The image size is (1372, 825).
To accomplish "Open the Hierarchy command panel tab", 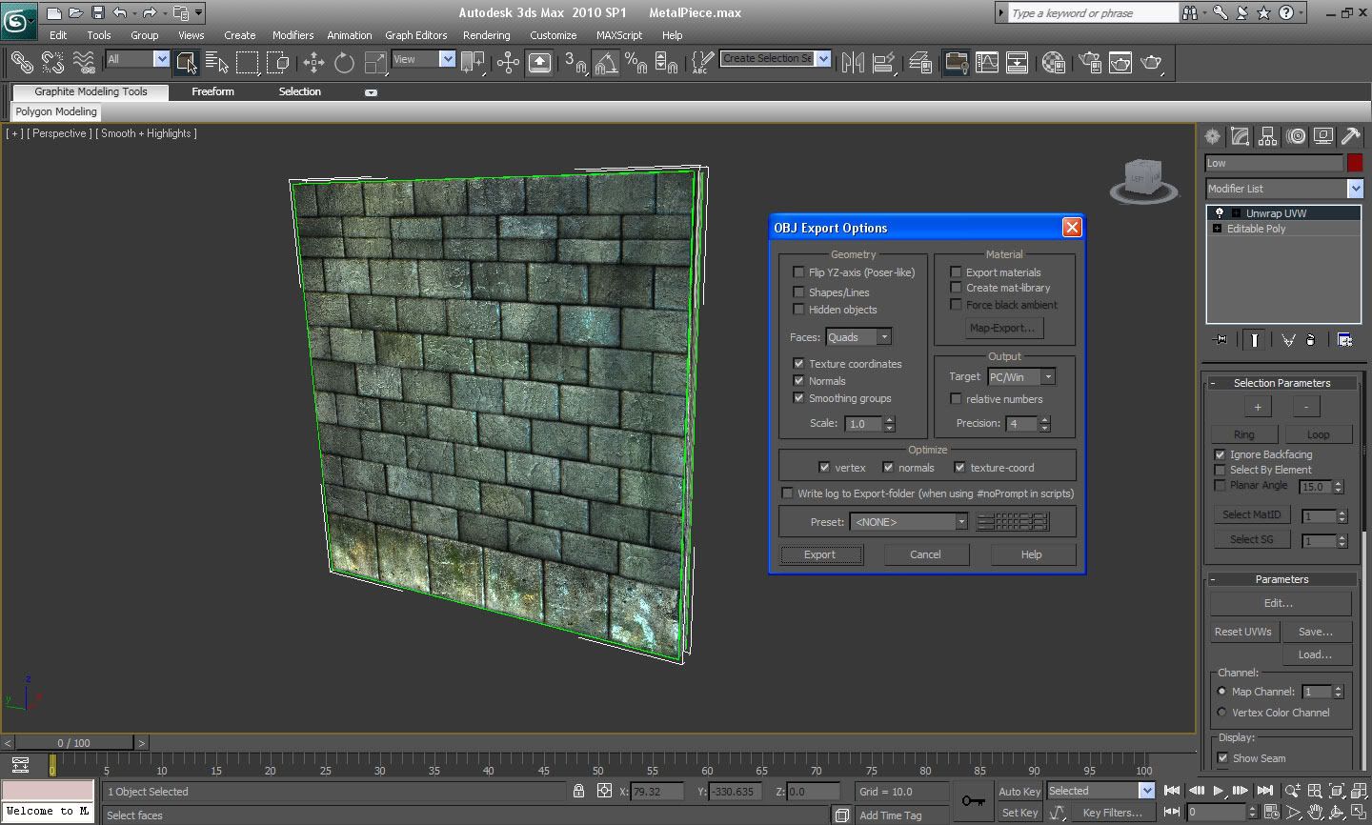I will click(1267, 136).
